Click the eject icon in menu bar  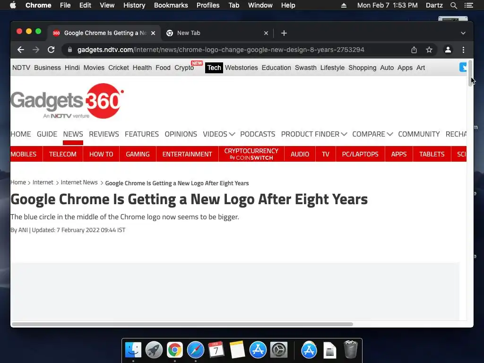coord(344,5)
